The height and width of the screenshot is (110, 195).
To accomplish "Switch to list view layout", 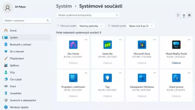I will coord(178,15).
